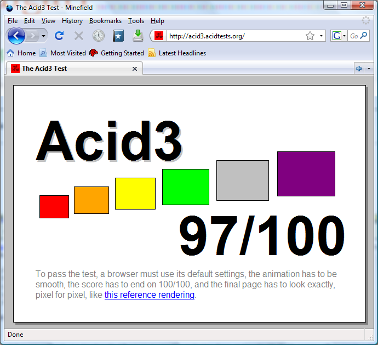This screenshot has height=345, width=378.
Task: Click the green square on the page
Action: [186, 187]
